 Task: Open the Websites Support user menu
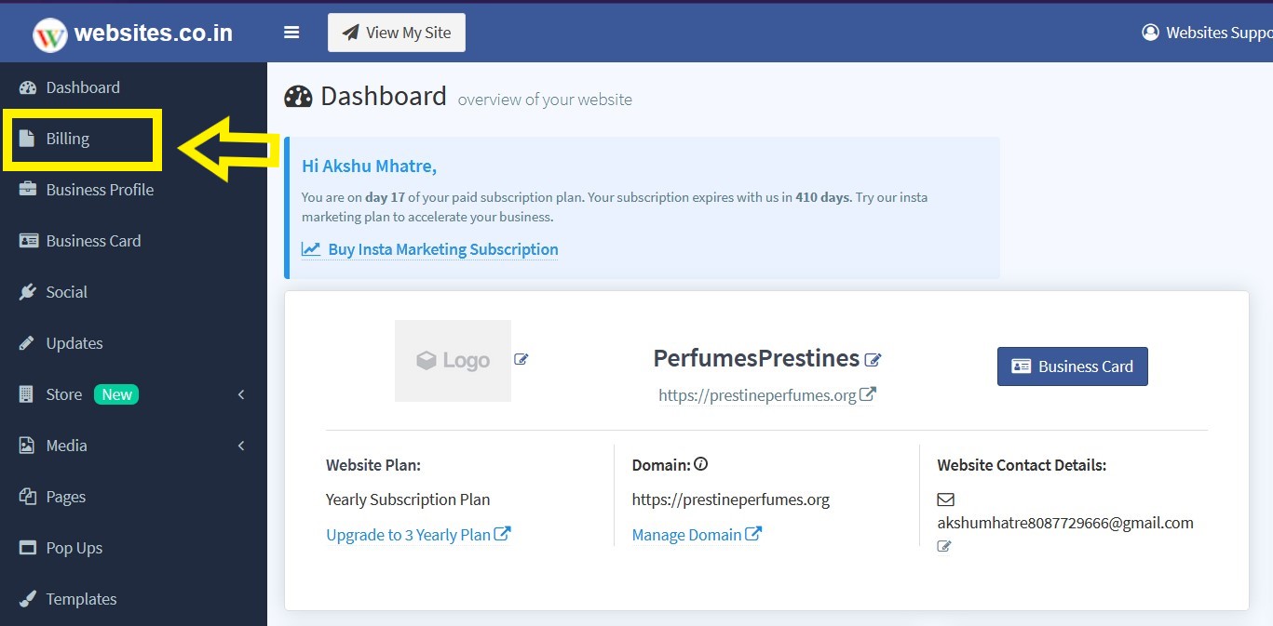click(x=1207, y=33)
